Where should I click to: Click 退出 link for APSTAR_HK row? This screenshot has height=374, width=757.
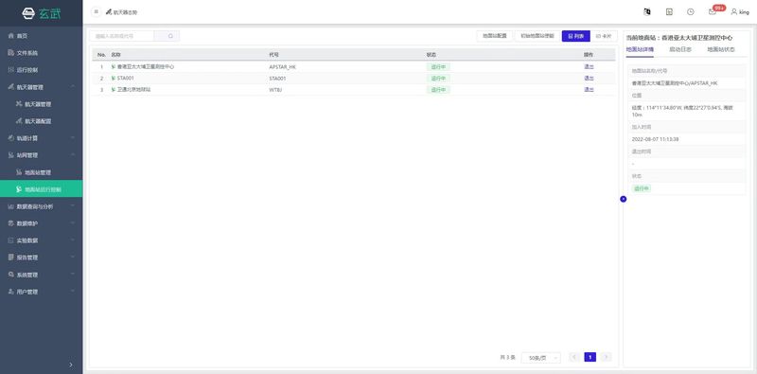tap(589, 66)
